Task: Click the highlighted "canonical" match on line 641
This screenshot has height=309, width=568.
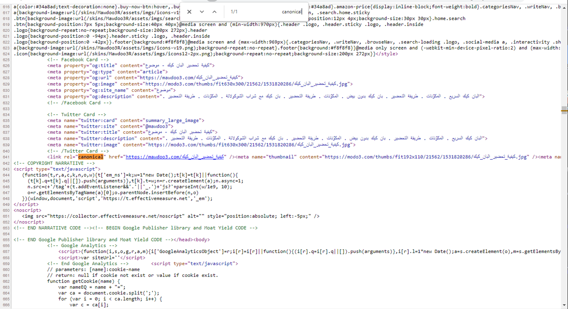Action: (91, 156)
